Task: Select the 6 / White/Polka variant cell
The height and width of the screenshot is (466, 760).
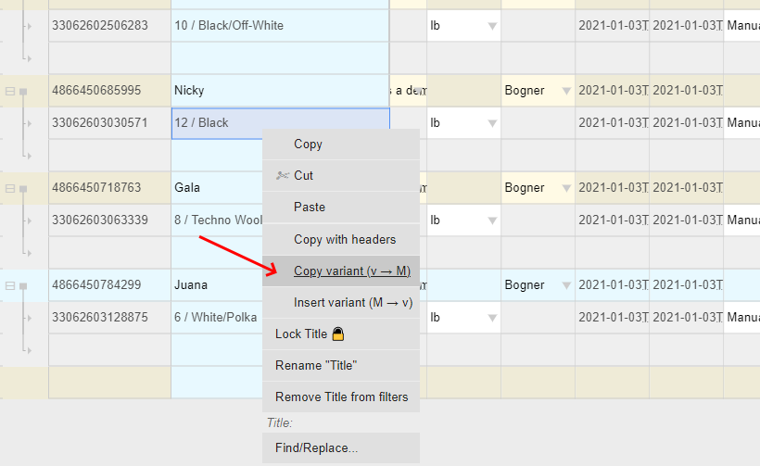Action: tap(216, 318)
